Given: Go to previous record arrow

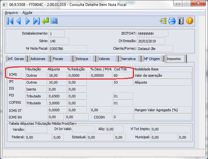Looking at the screenshot, I should tap(19, 21).
